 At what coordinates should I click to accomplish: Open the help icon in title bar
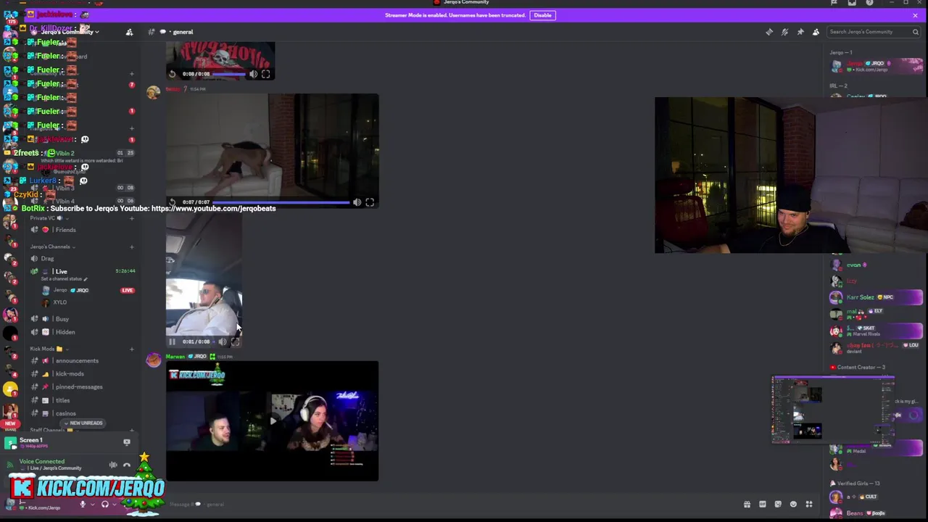(x=869, y=3)
